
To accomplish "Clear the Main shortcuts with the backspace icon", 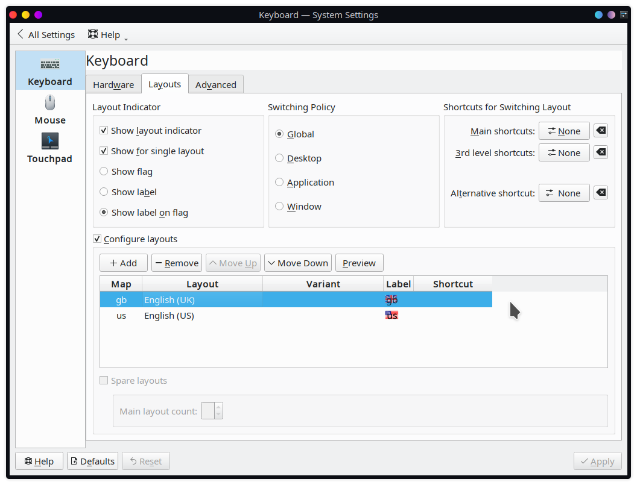I will click(600, 130).
